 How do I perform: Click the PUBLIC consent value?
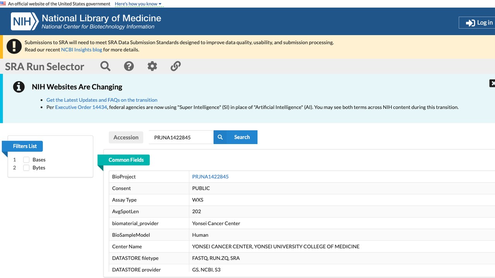(201, 188)
